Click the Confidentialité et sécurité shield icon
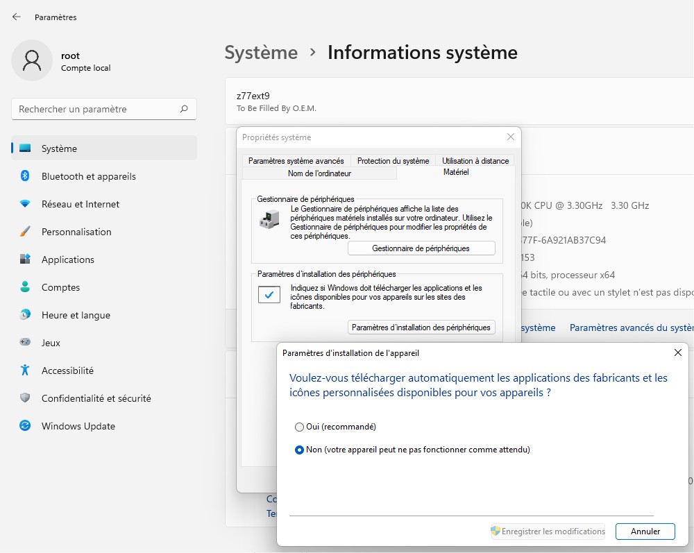Screen dimensions: 694x553 pyautogui.click(x=25, y=398)
